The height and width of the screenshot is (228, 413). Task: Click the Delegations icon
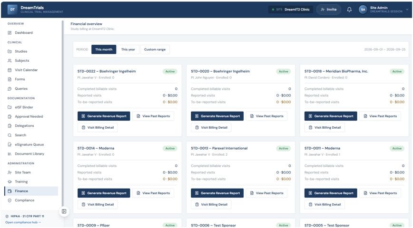pyautogui.click(x=10, y=126)
